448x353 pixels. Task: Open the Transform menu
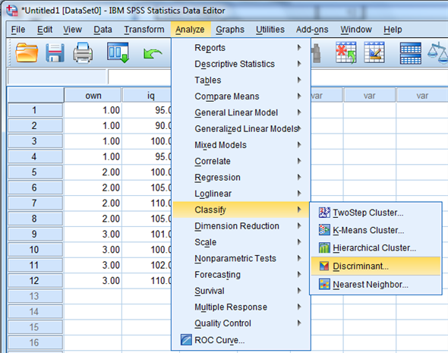point(144,30)
